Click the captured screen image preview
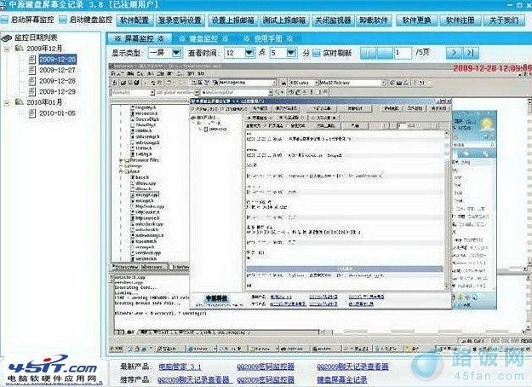532x387 pixels. (319, 208)
